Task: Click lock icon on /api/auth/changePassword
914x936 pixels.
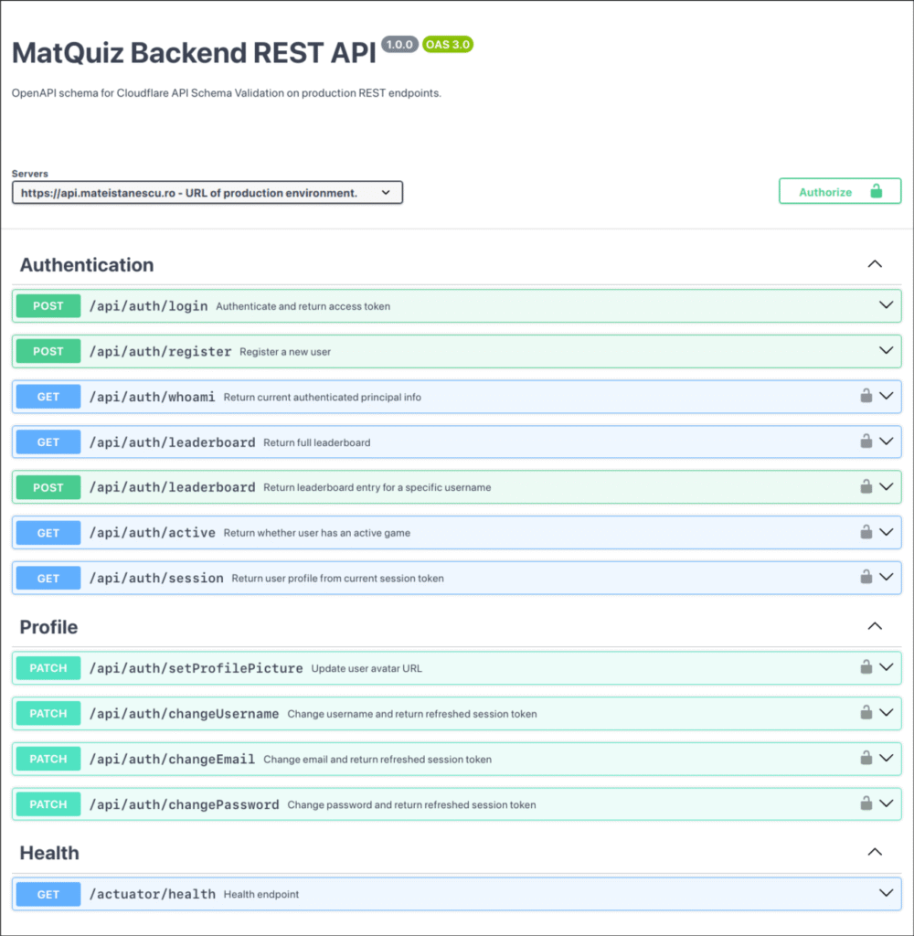Action: 866,803
